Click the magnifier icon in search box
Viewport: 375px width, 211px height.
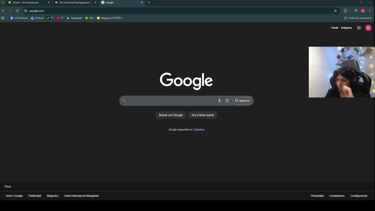tap(124, 101)
